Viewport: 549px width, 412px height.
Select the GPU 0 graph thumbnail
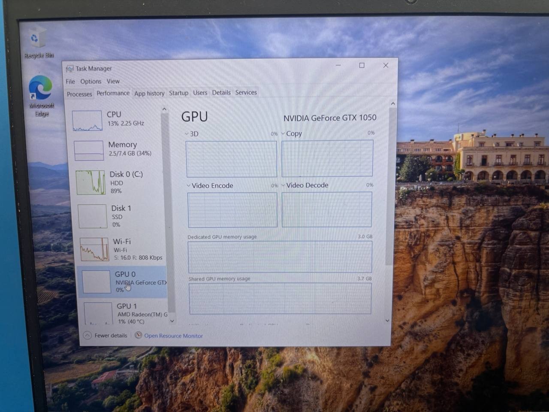coord(96,282)
